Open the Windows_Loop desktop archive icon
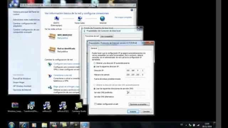The height and width of the screenshot is (128, 228). 15,107
